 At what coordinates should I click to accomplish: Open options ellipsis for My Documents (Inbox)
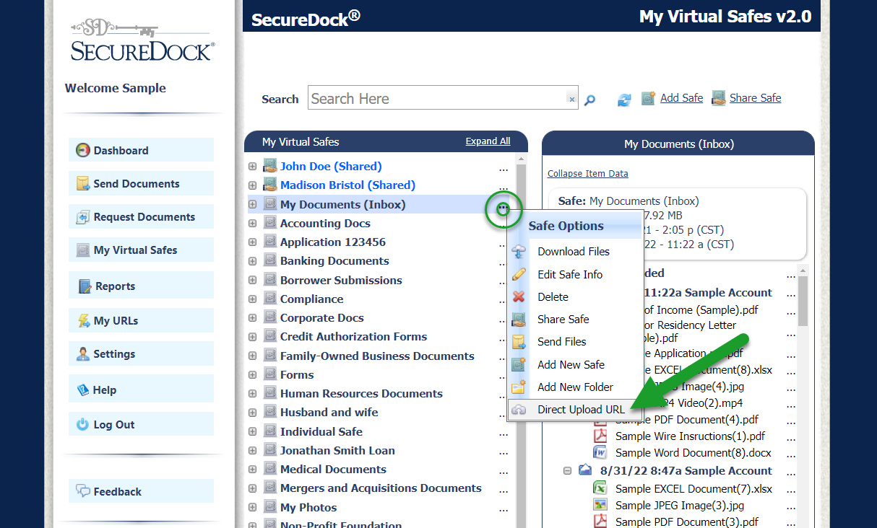tap(504, 209)
